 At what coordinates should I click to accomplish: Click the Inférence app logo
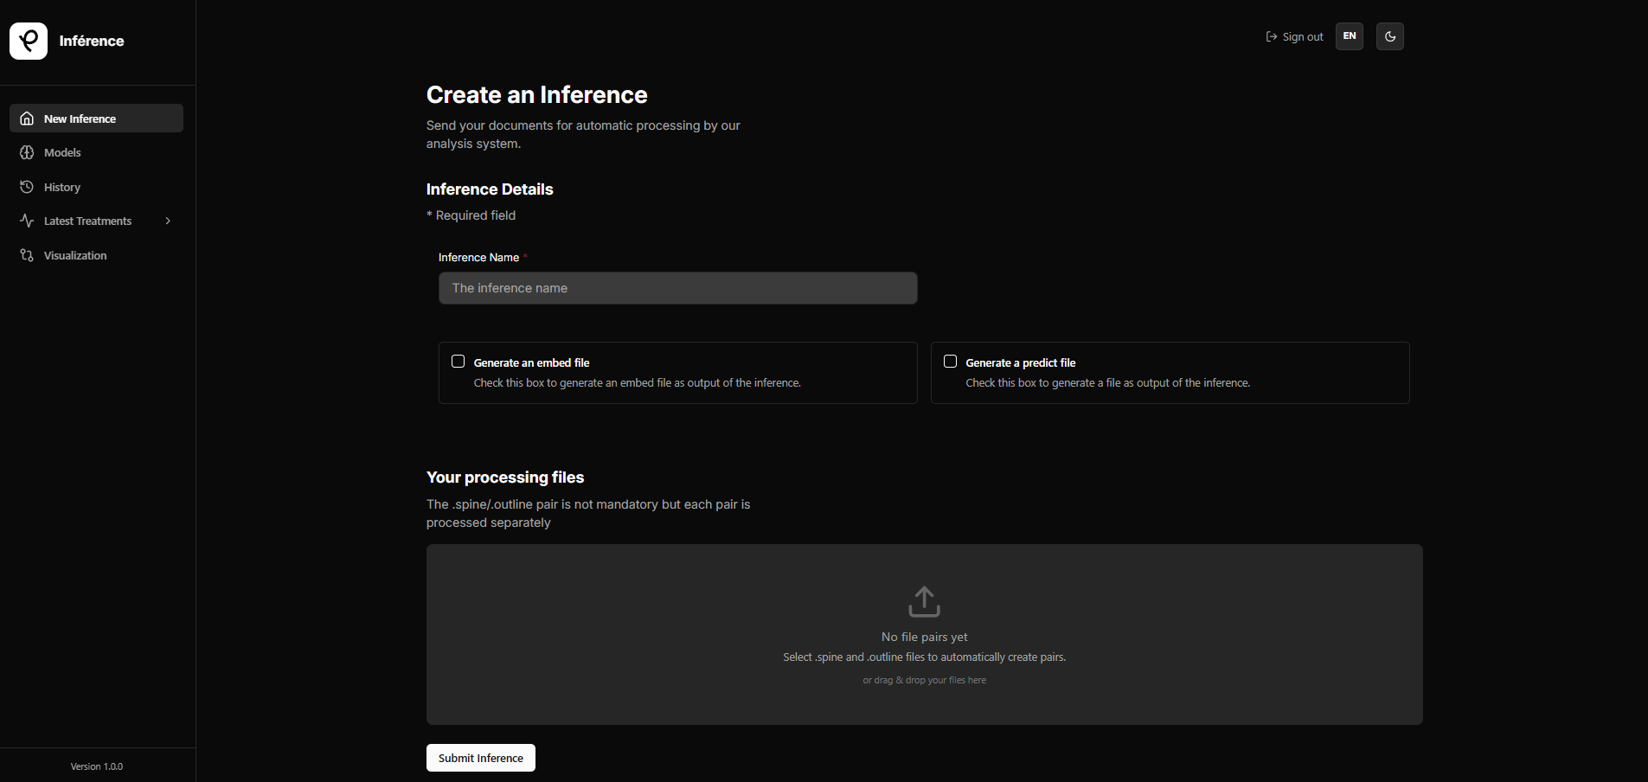tap(29, 41)
